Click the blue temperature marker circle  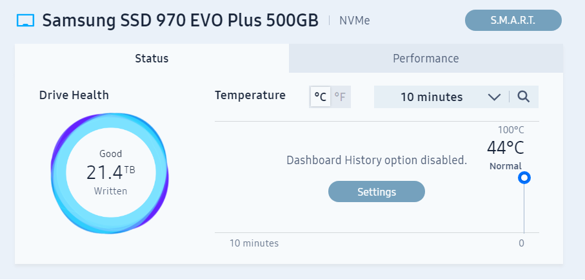pos(524,178)
